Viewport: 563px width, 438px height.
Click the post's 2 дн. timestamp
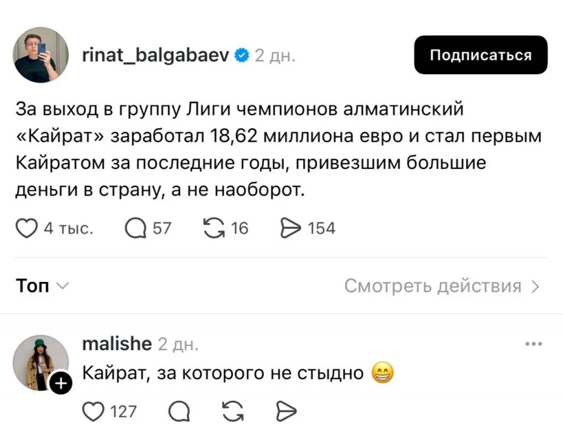click(275, 56)
